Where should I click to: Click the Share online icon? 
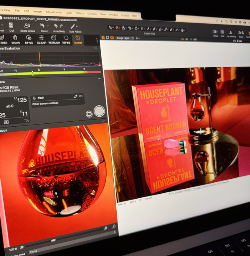pos(27,26)
